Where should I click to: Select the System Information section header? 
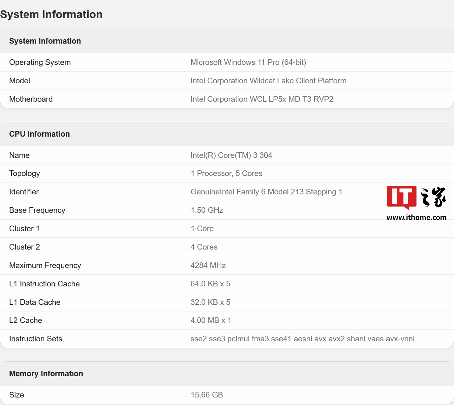pyautogui.click(x=45, y=41)
